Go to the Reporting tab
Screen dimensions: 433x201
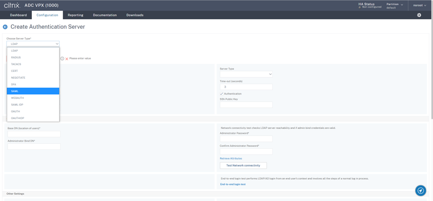[x=75, y=15]
